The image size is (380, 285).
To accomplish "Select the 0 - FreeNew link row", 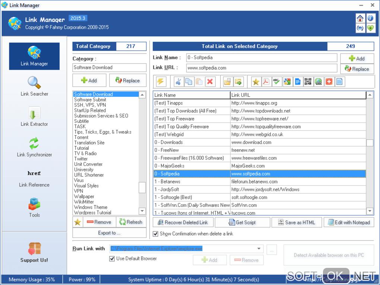I will click(260, 150).
